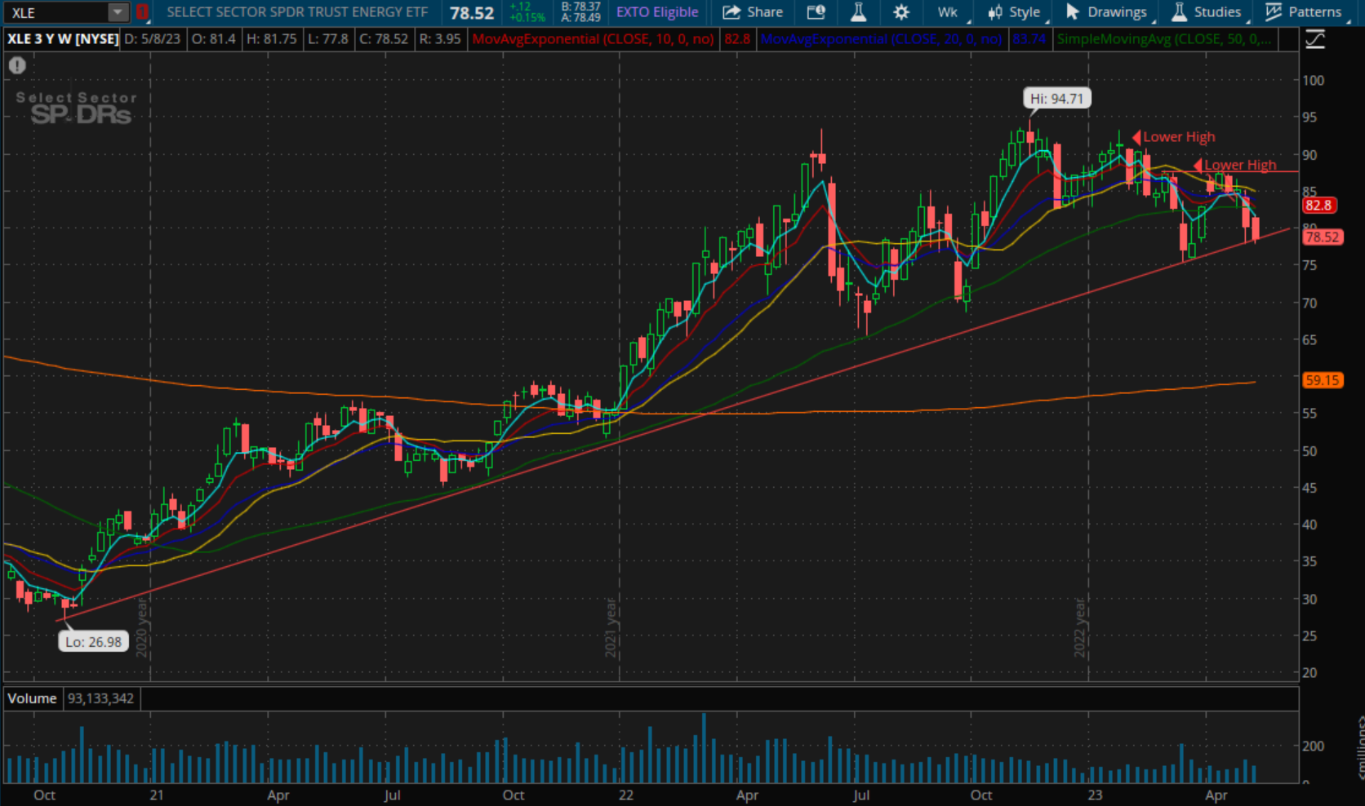Click the 82.8 EMA 10 value in header
1365x806 pixels.
click(x=737, y=39)
